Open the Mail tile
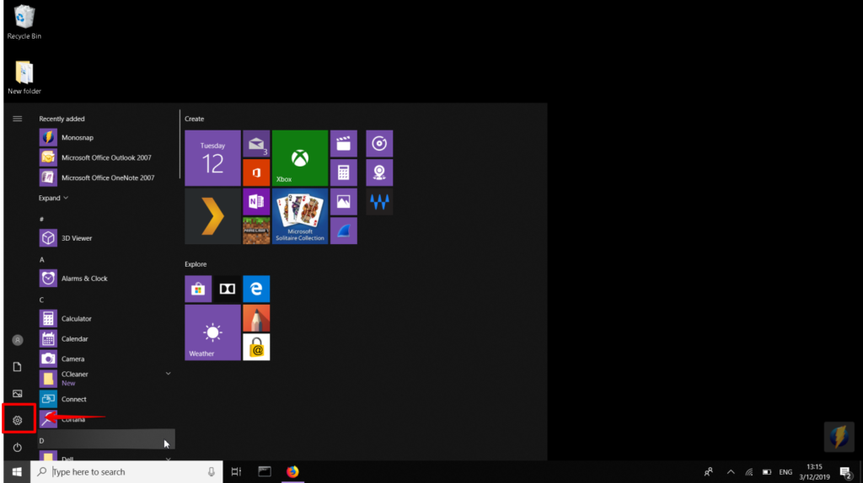 (x=256, y=143)
